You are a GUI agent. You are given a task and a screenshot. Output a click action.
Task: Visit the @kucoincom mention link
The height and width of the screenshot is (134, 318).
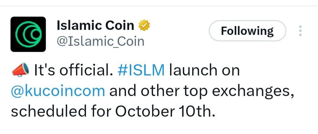[x=58, y=91]
